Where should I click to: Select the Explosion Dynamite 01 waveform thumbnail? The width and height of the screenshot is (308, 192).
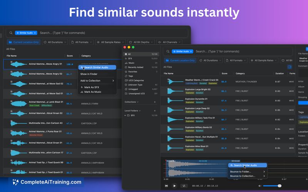pyautogui.click(x=175, y=101)
